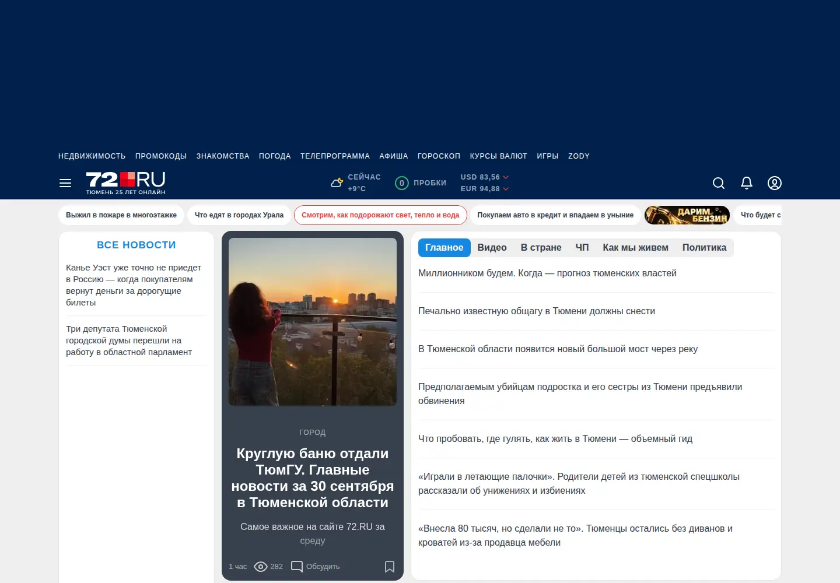
Task: Open the Погода menu link
Action: [275, 156]
